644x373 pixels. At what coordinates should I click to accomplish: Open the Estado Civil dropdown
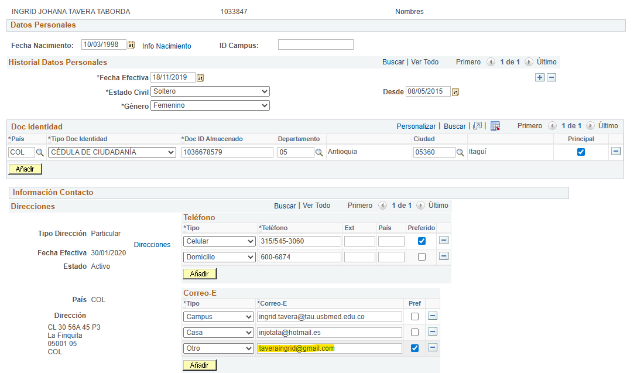[x=210, y=91]
